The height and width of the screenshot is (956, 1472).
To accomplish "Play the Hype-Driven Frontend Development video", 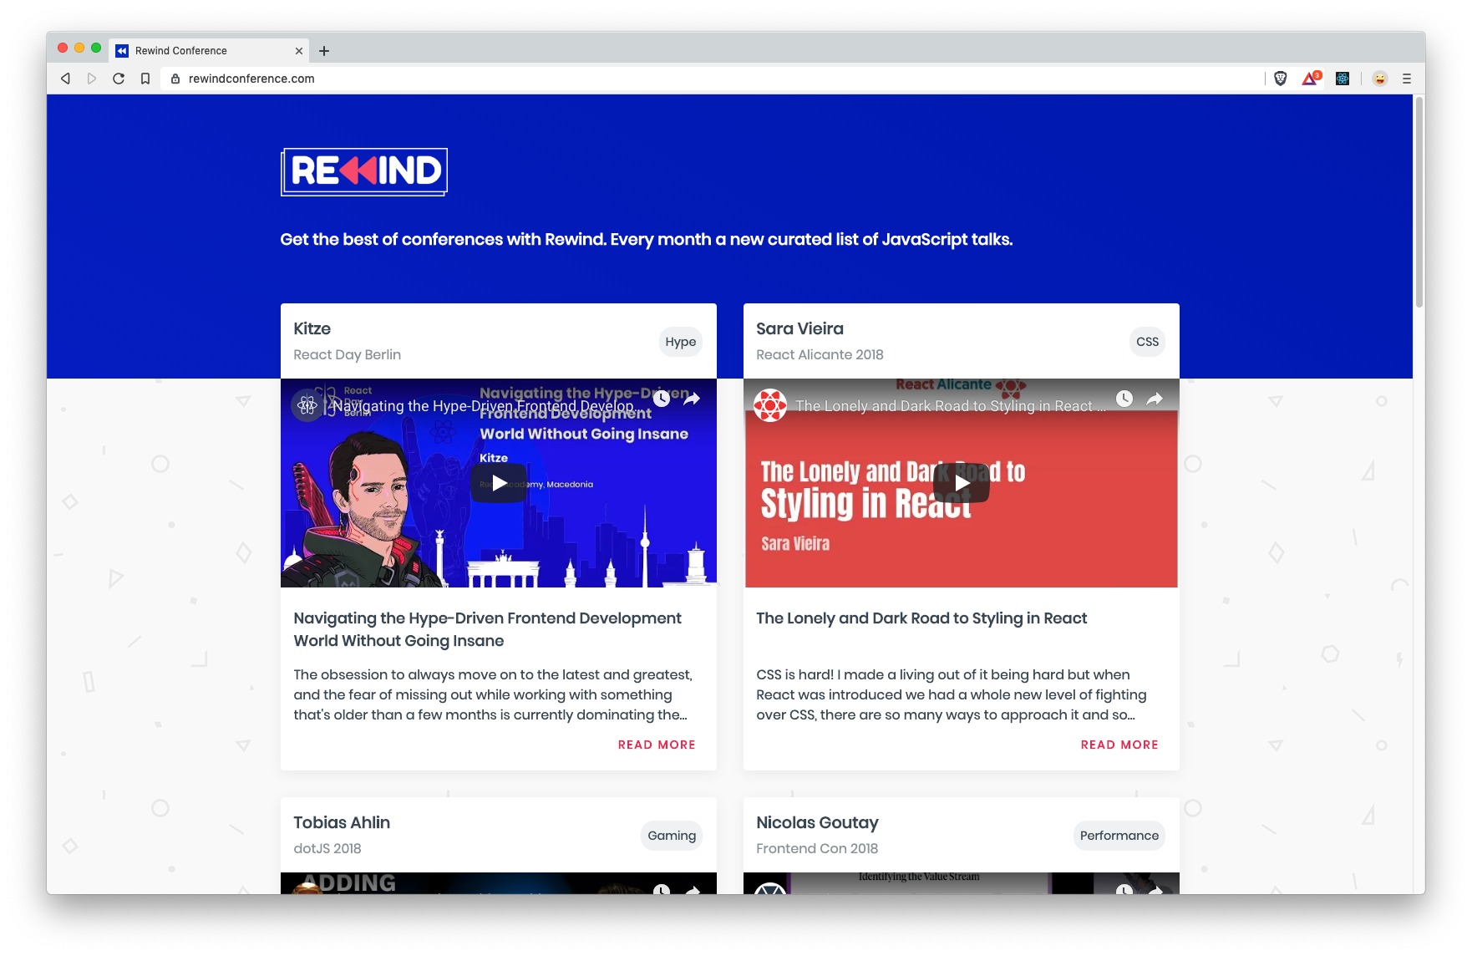I will pyautogui.click(x=498, y=482).
